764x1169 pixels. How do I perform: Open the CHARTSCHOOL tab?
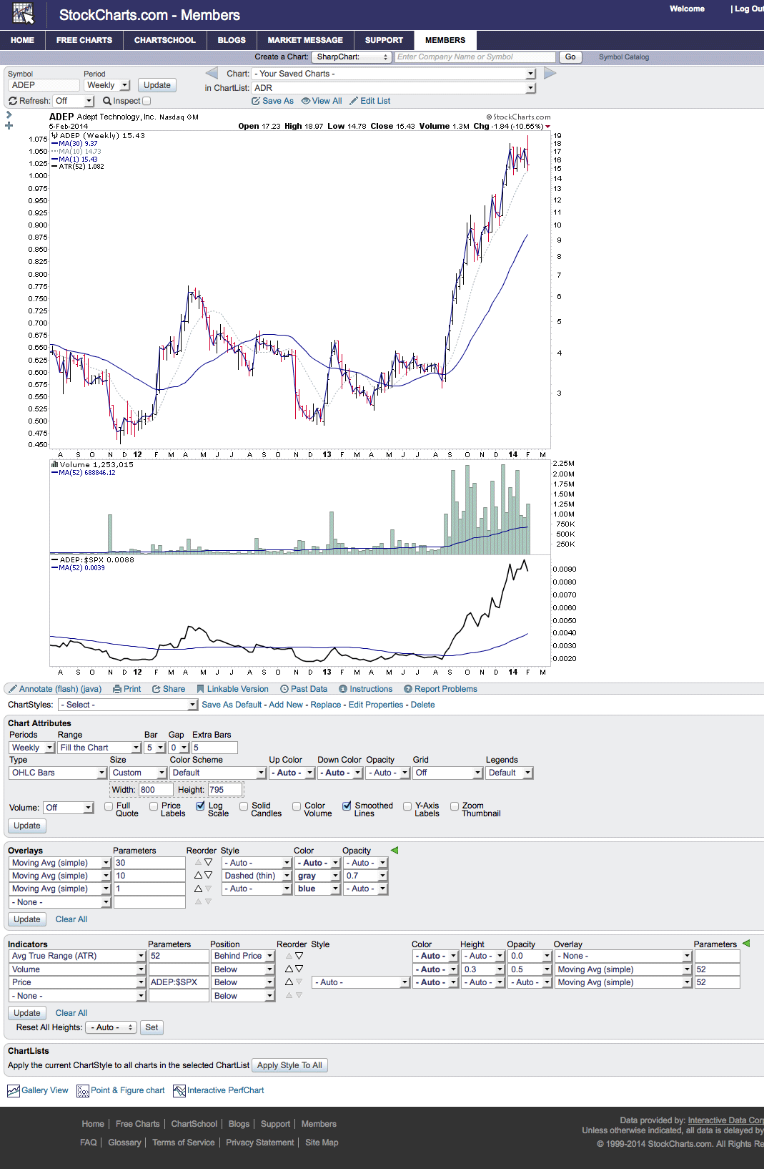pos(165,40)
